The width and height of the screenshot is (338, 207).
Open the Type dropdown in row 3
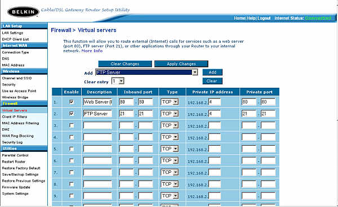[x=170, y=125]
